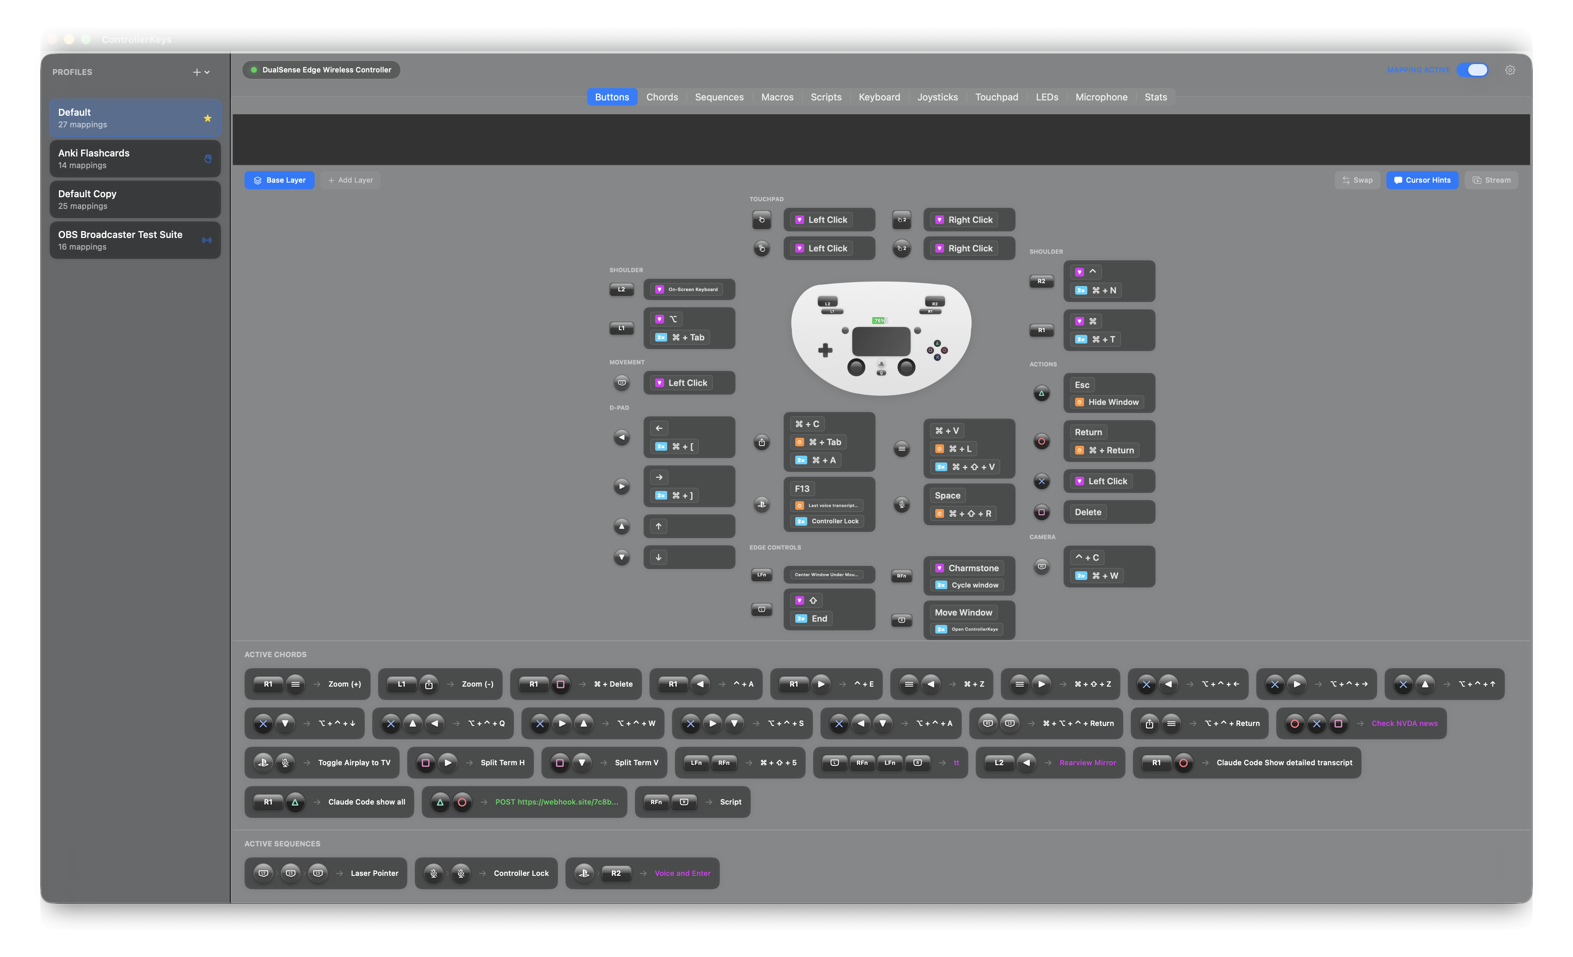Click the layers icon on the Base Layer button
Screen dimensions: 1573x957
click(x=258, y=180)
